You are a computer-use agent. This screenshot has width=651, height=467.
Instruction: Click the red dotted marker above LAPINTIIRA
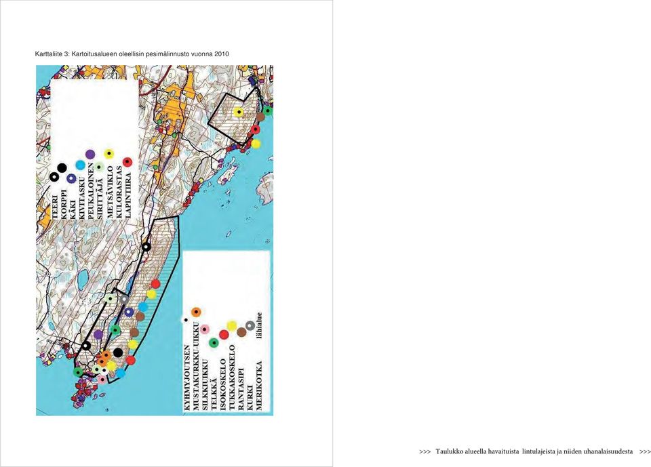(x=127, y=162)
